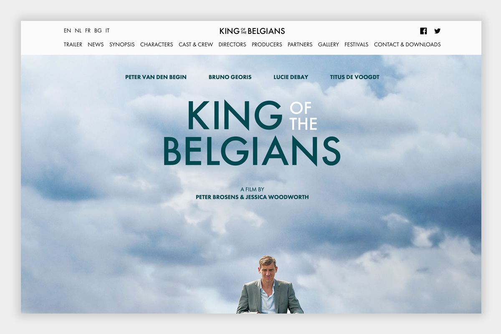Image resolution: width=501 pixels, height=334 pixels.
Task: Open the Twitter bird icon
Action: pyautogui.click(x=437, y=31)
